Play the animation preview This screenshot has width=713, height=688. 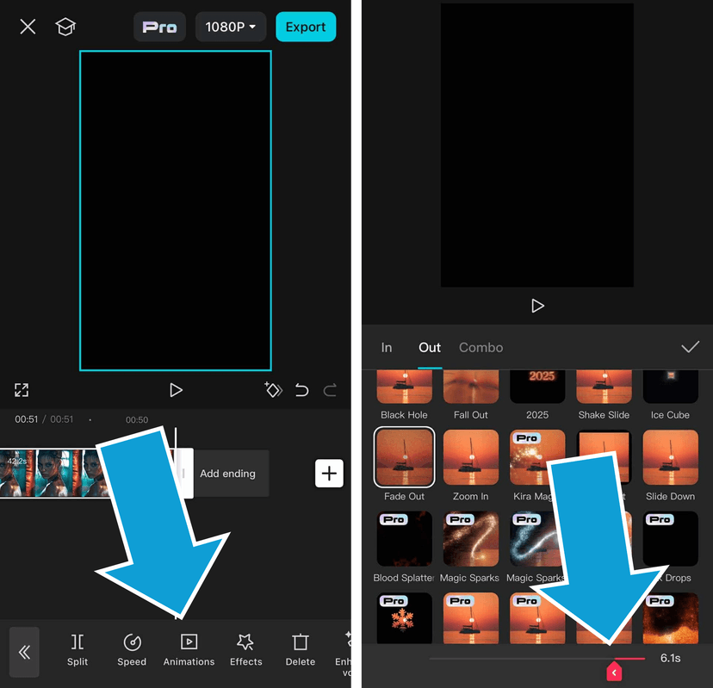click(537, 306)
